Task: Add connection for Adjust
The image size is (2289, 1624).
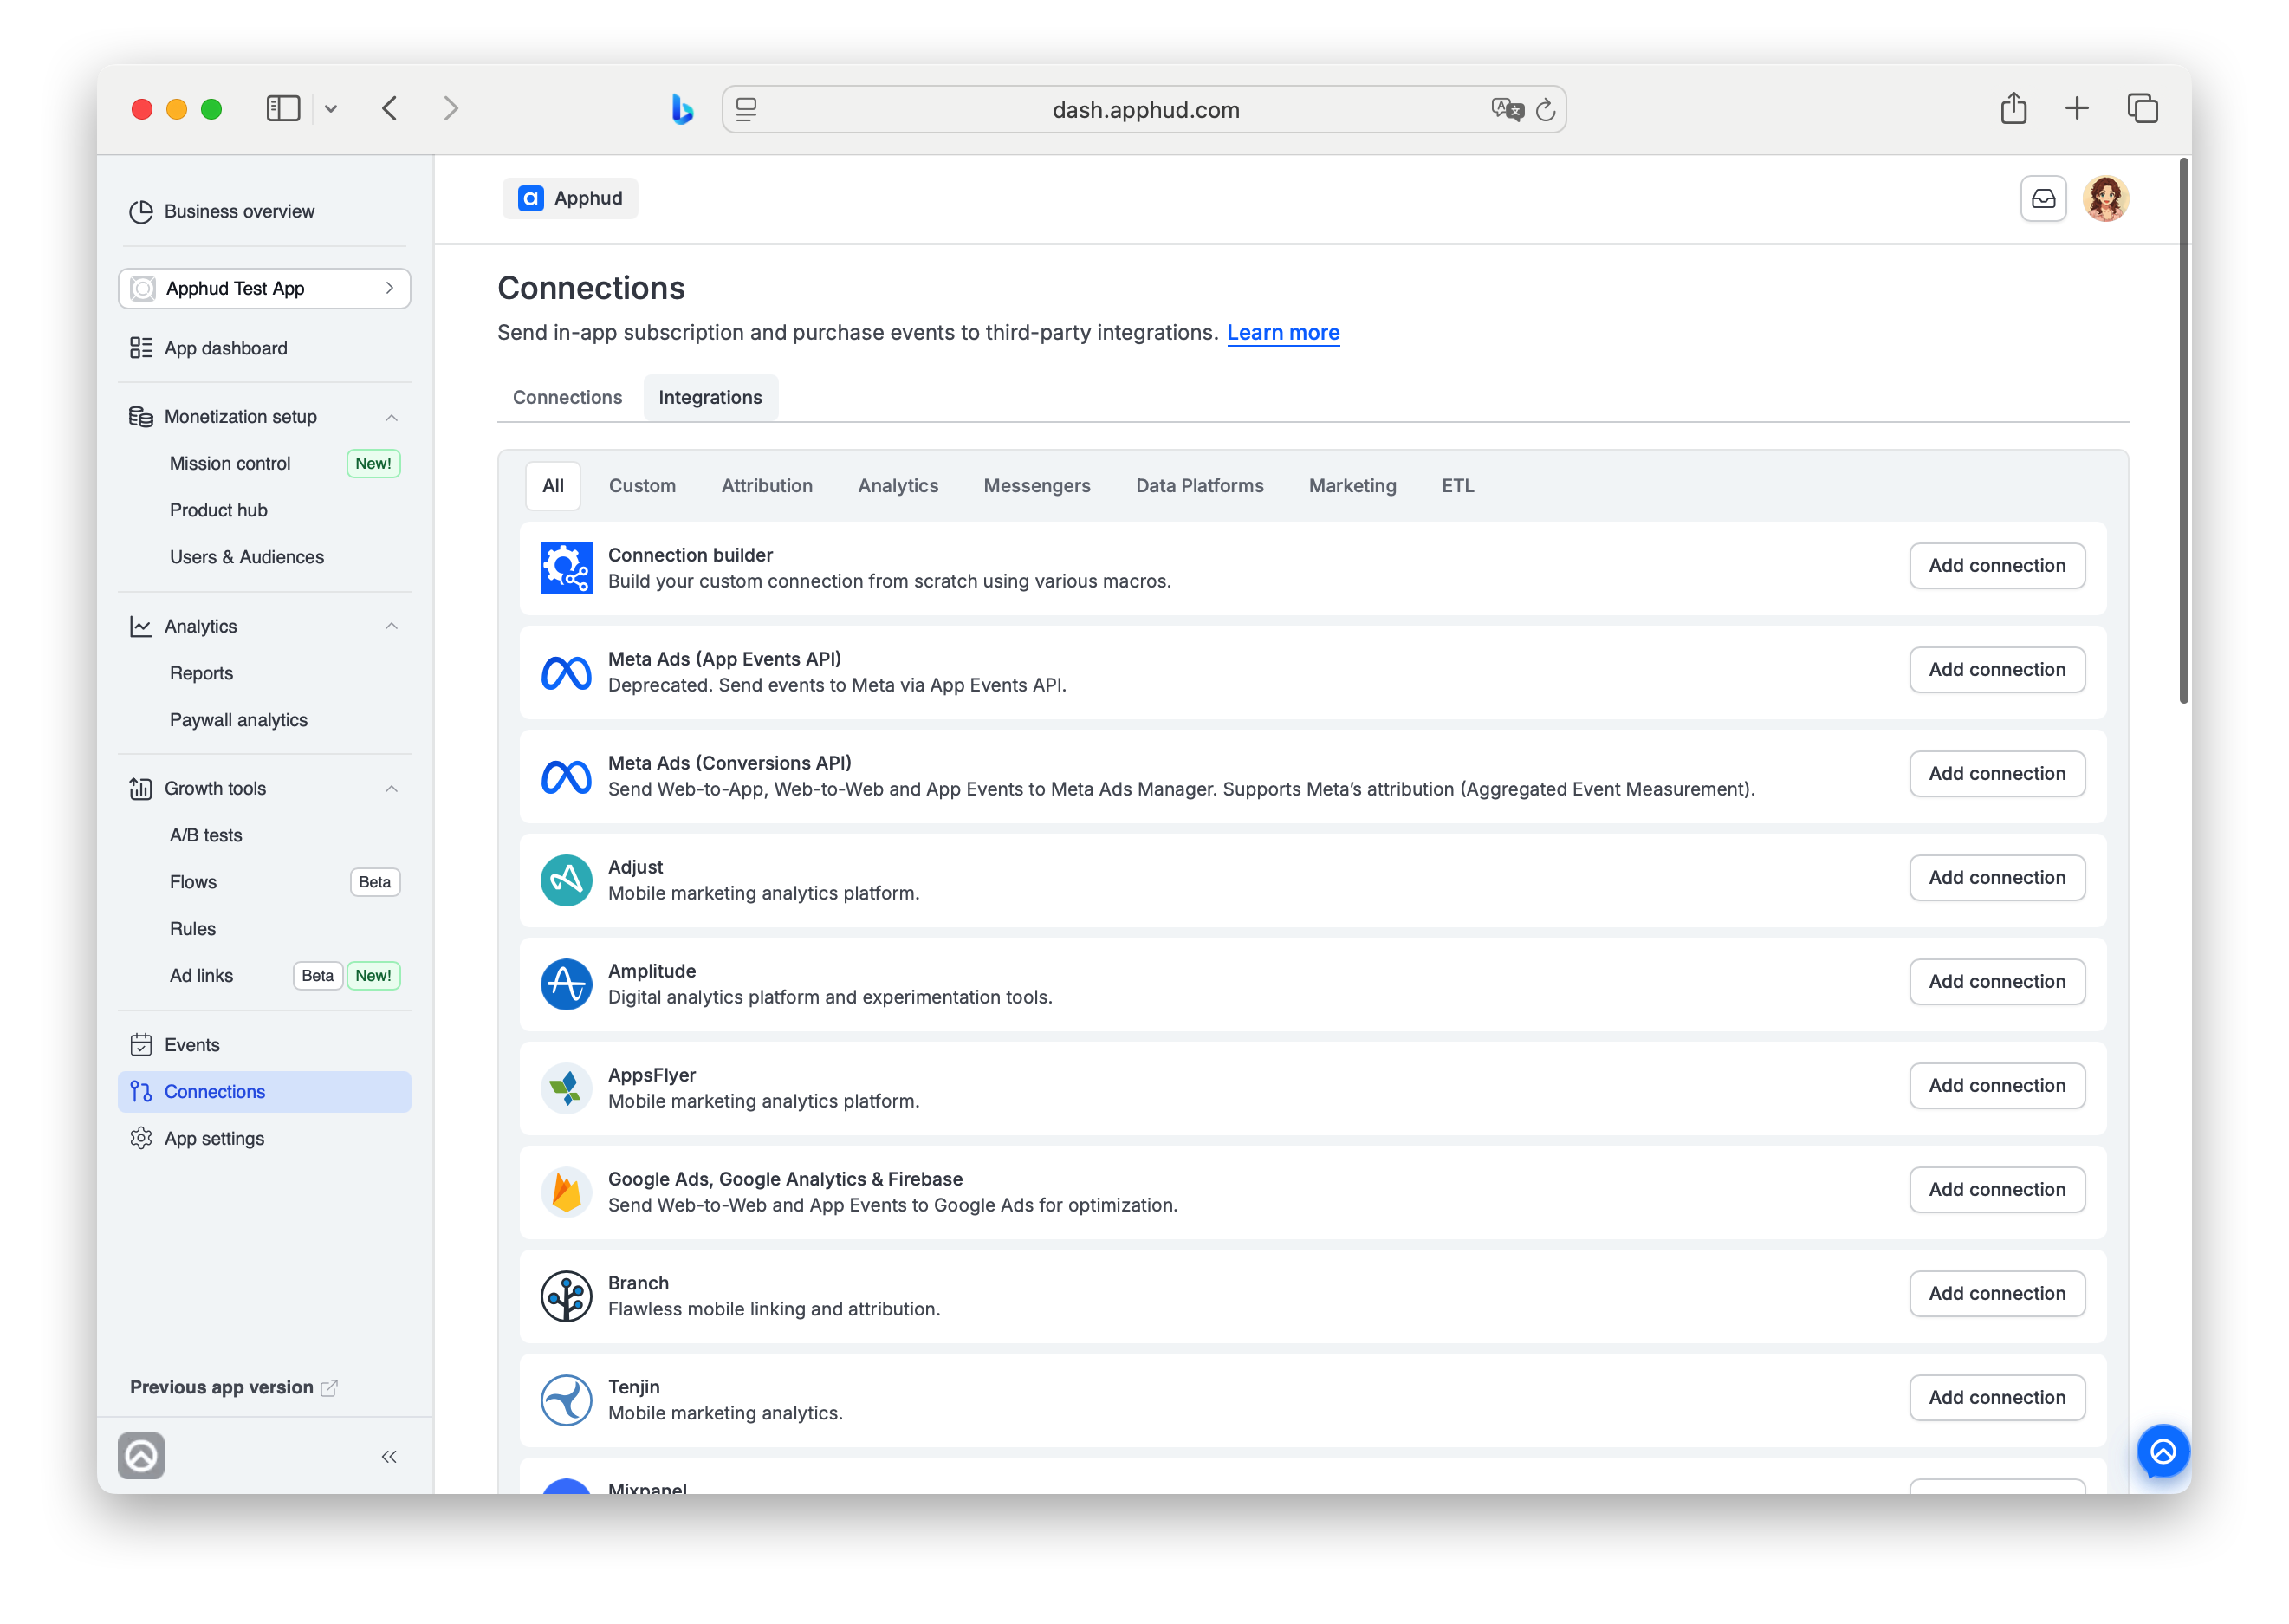Action: point(1996,878)
